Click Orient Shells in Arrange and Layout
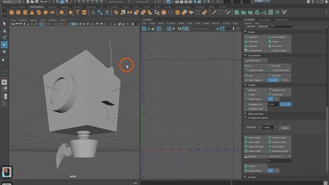This screenshot has width=329, height=185. pos(256,138)
